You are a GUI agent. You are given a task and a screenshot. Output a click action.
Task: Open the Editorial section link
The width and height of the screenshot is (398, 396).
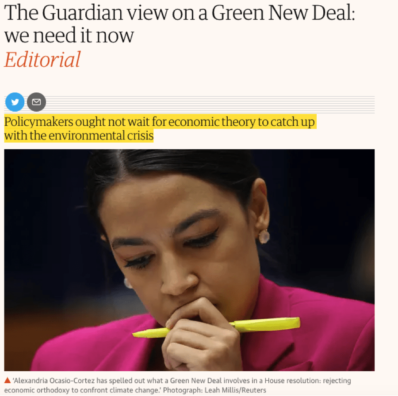[42, 59]
